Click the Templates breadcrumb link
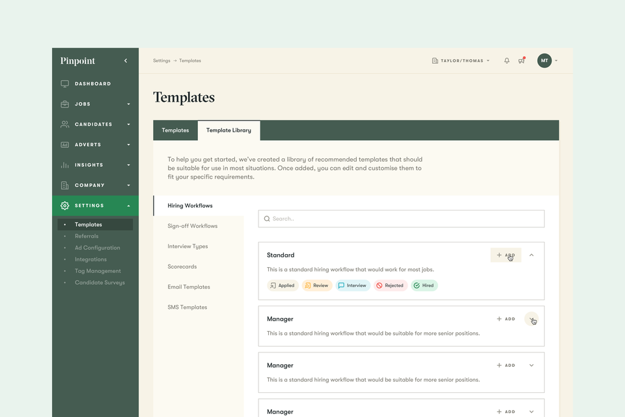 pyautogui.click(x=189, y=61)
